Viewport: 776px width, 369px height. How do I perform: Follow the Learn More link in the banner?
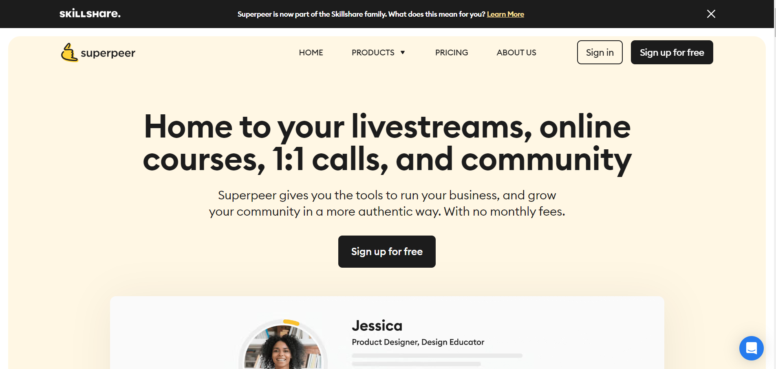505,14
